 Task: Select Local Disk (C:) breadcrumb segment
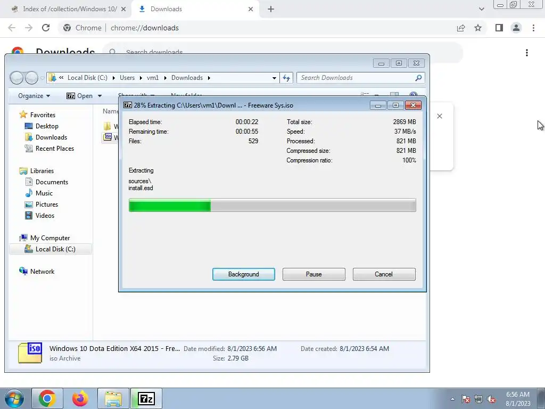pyautogui.click(x=87, y=78)
